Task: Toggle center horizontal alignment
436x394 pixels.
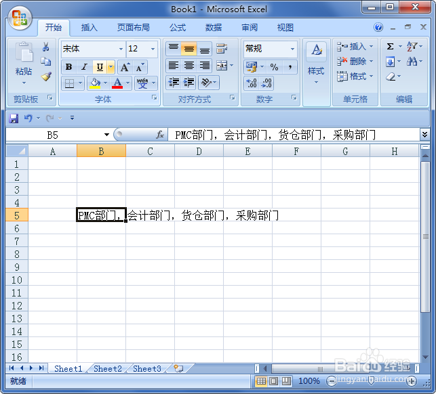Action: [189, 66]
